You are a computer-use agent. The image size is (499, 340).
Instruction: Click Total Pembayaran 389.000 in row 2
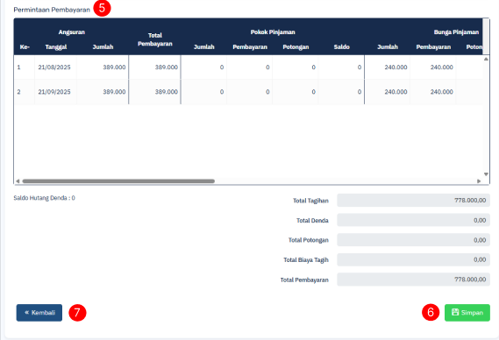click(167, 92)
